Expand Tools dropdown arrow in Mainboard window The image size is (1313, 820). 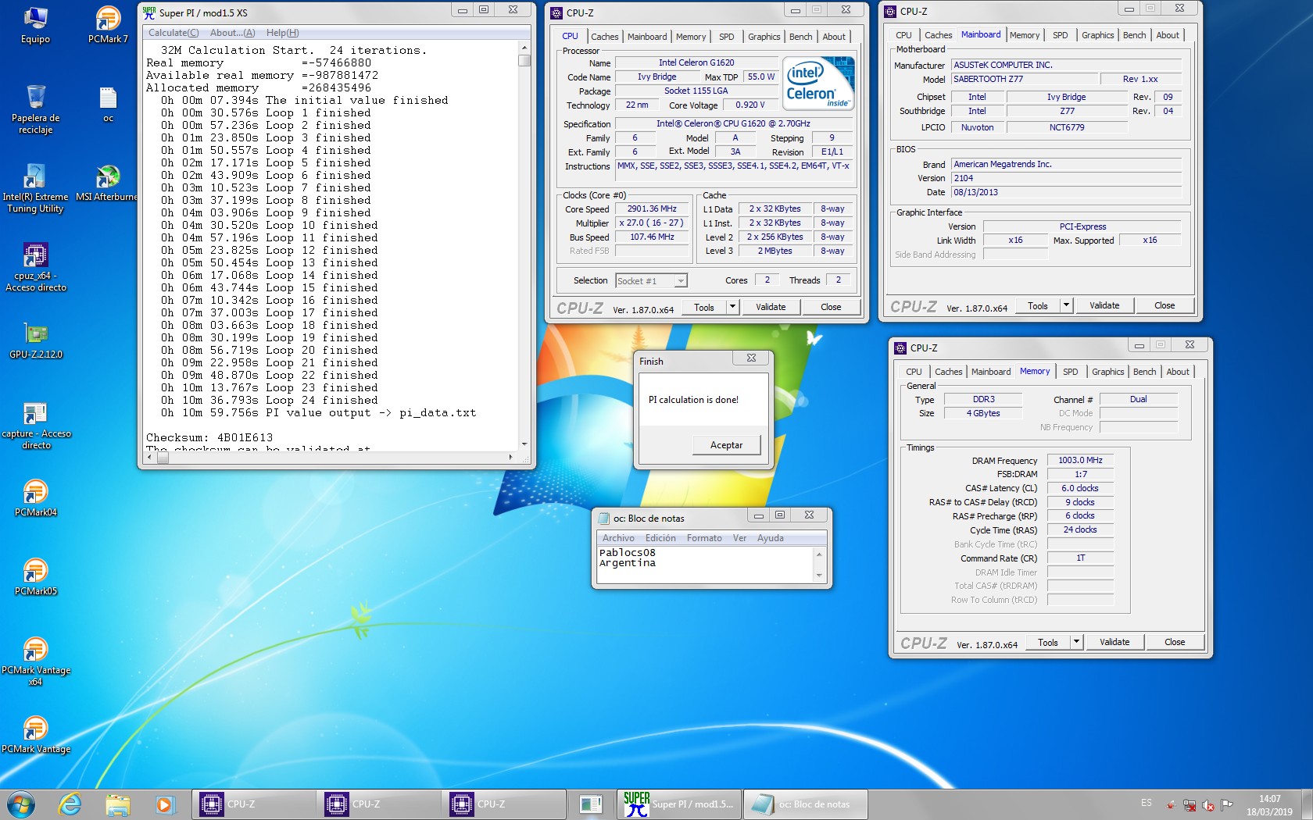click(x=1066, y=305)
